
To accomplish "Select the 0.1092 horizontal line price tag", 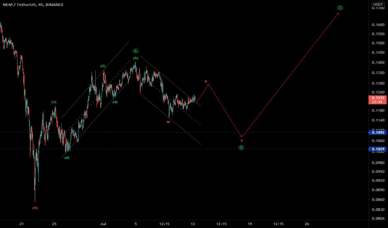I will pyautogui.click(x=378, y=133).
